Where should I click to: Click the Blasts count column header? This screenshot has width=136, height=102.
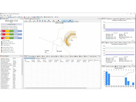96,60
